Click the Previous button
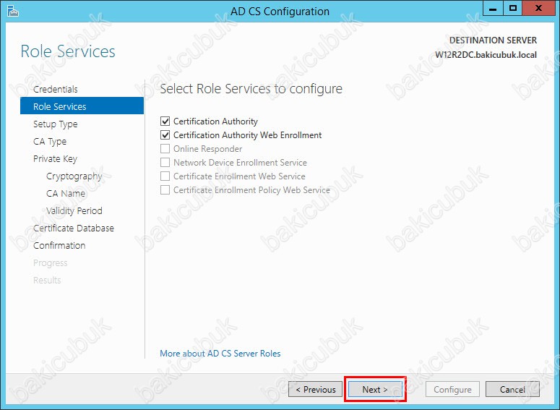Viewport: 560px width, 410px height. pos(315,389)
